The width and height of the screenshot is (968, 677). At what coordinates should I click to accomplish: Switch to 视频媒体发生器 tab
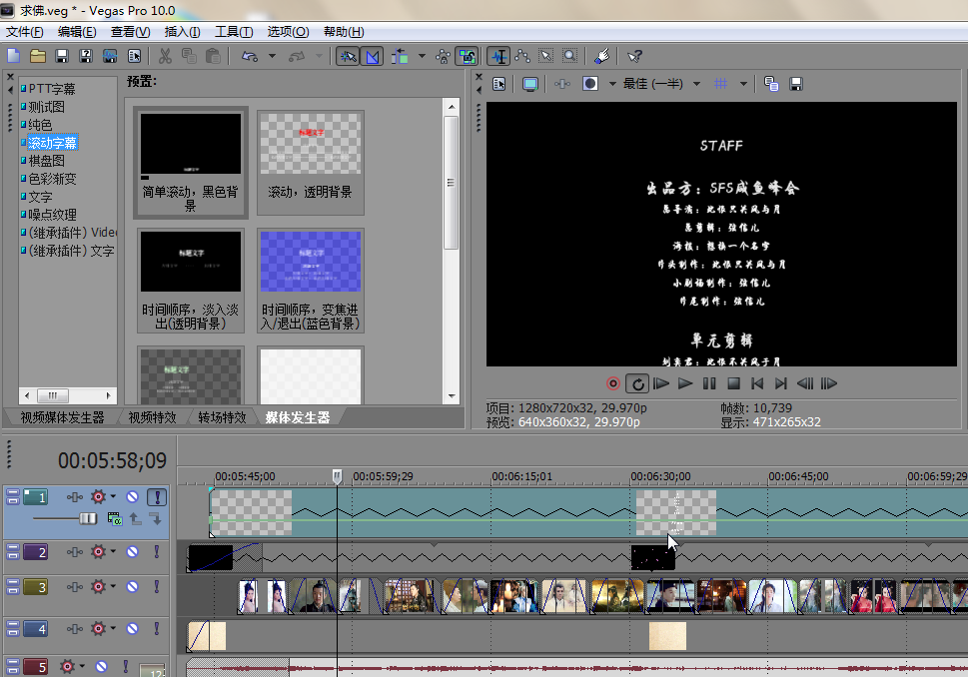[62, 417]
